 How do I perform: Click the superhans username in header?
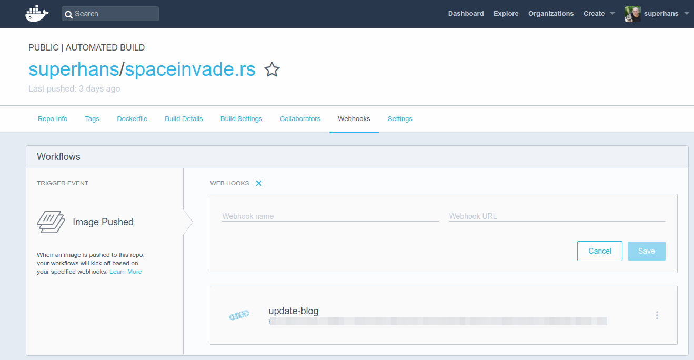(x=661, y=14)
